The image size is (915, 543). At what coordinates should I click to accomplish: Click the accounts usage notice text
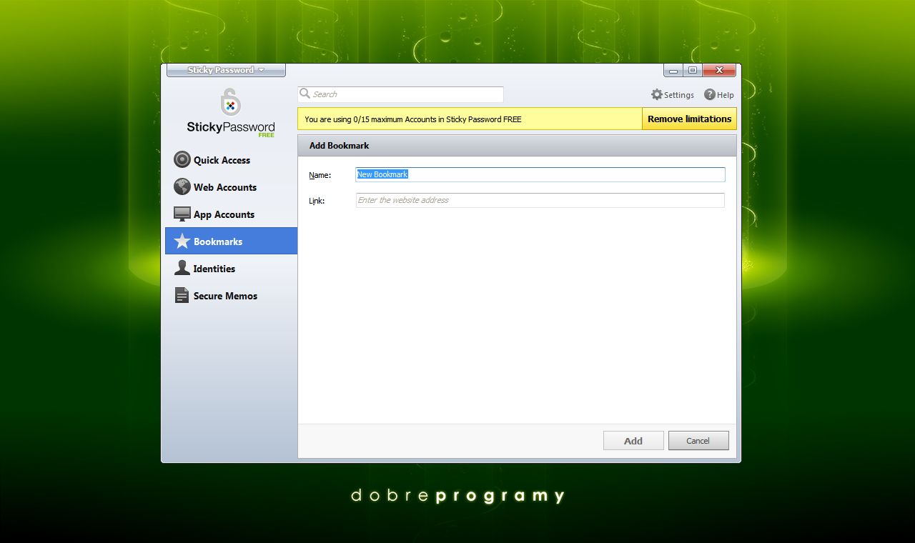coord(413,119)
